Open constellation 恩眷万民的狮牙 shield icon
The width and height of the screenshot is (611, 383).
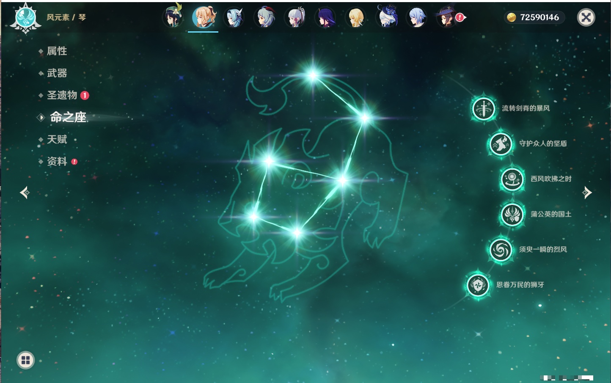click(x=478, y=285)
